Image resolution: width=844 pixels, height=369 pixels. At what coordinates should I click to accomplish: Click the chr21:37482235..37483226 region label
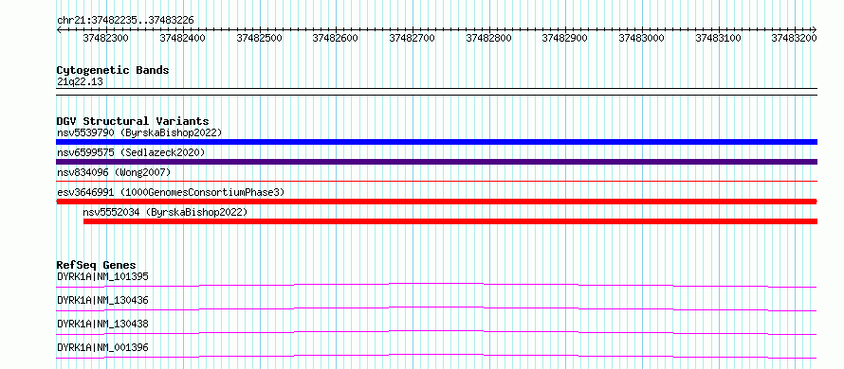[x=125, y=20]
